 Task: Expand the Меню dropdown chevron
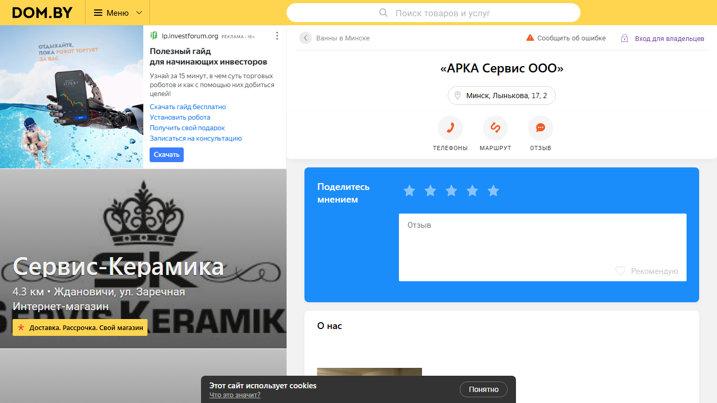coord(139,13)
